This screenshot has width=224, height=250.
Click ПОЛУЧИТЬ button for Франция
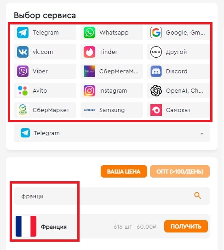click(186, 226)
